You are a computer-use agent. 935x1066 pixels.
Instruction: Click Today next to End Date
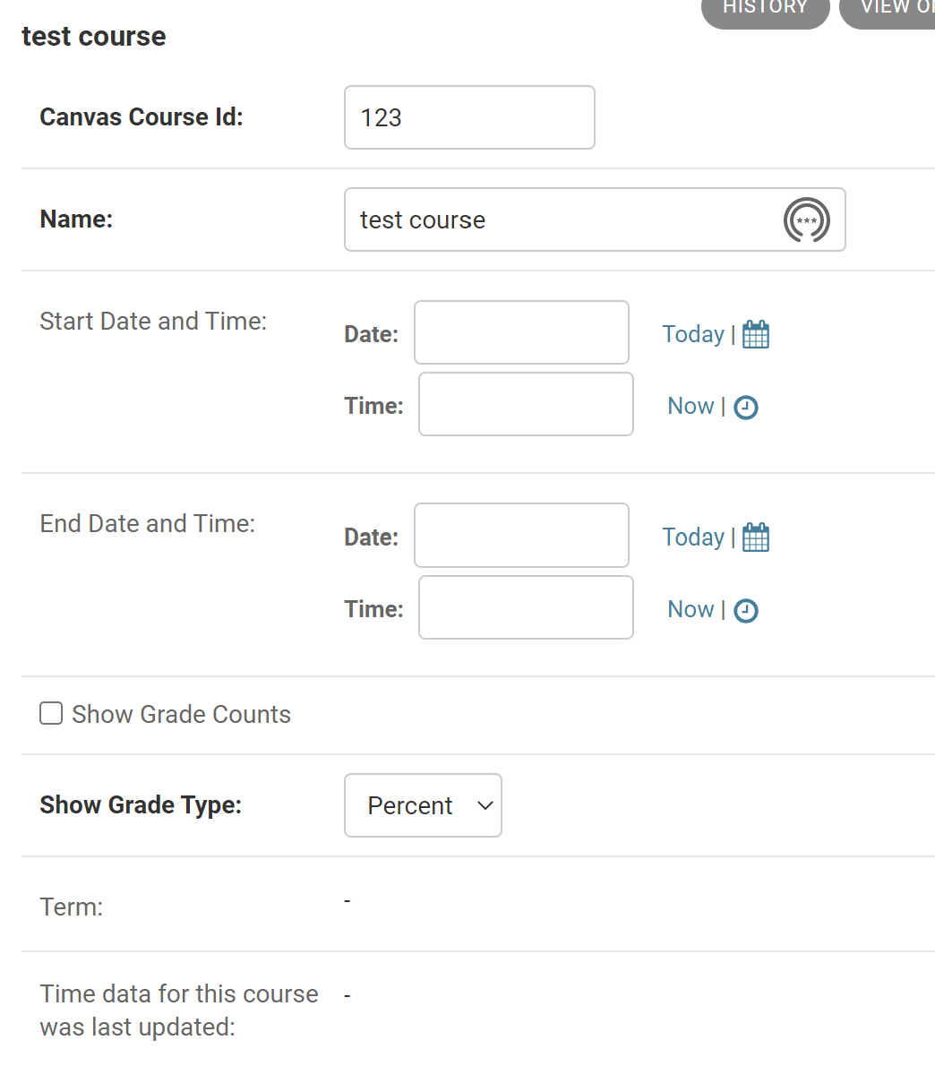tap(693, 537)
